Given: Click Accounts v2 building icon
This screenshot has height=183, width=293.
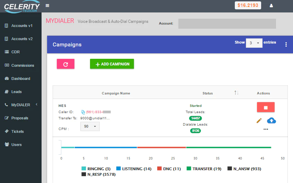Looking at the screenshot, I should [x=6, y=39].
